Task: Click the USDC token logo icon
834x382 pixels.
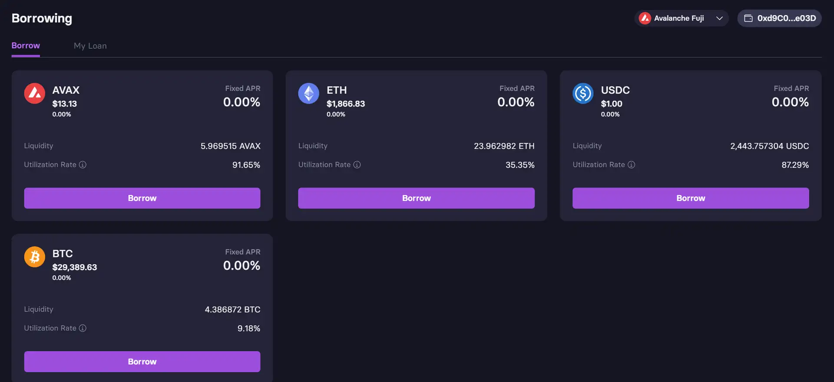Action: tap(583, 93)
